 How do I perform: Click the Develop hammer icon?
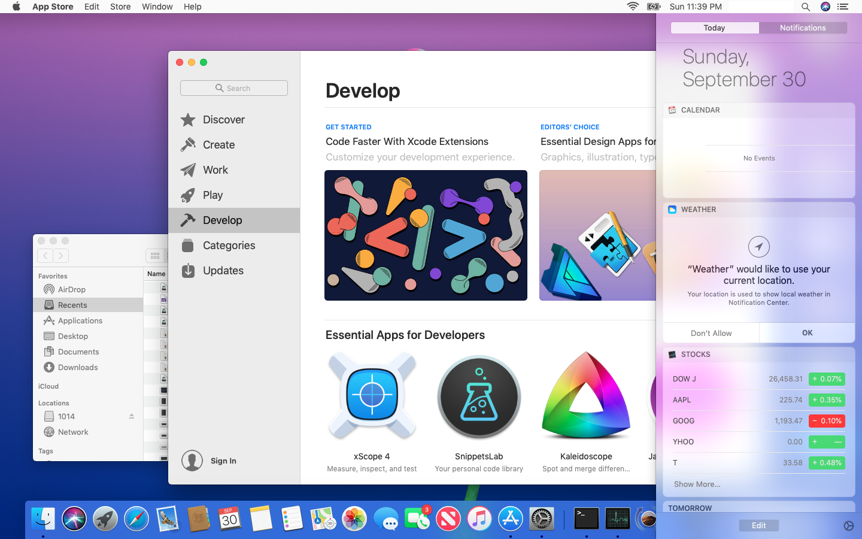tap(188, 220)
